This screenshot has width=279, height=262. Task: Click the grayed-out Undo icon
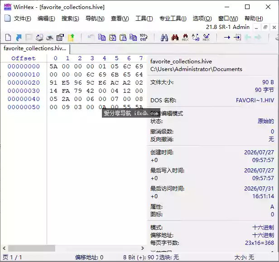point(91,38)
